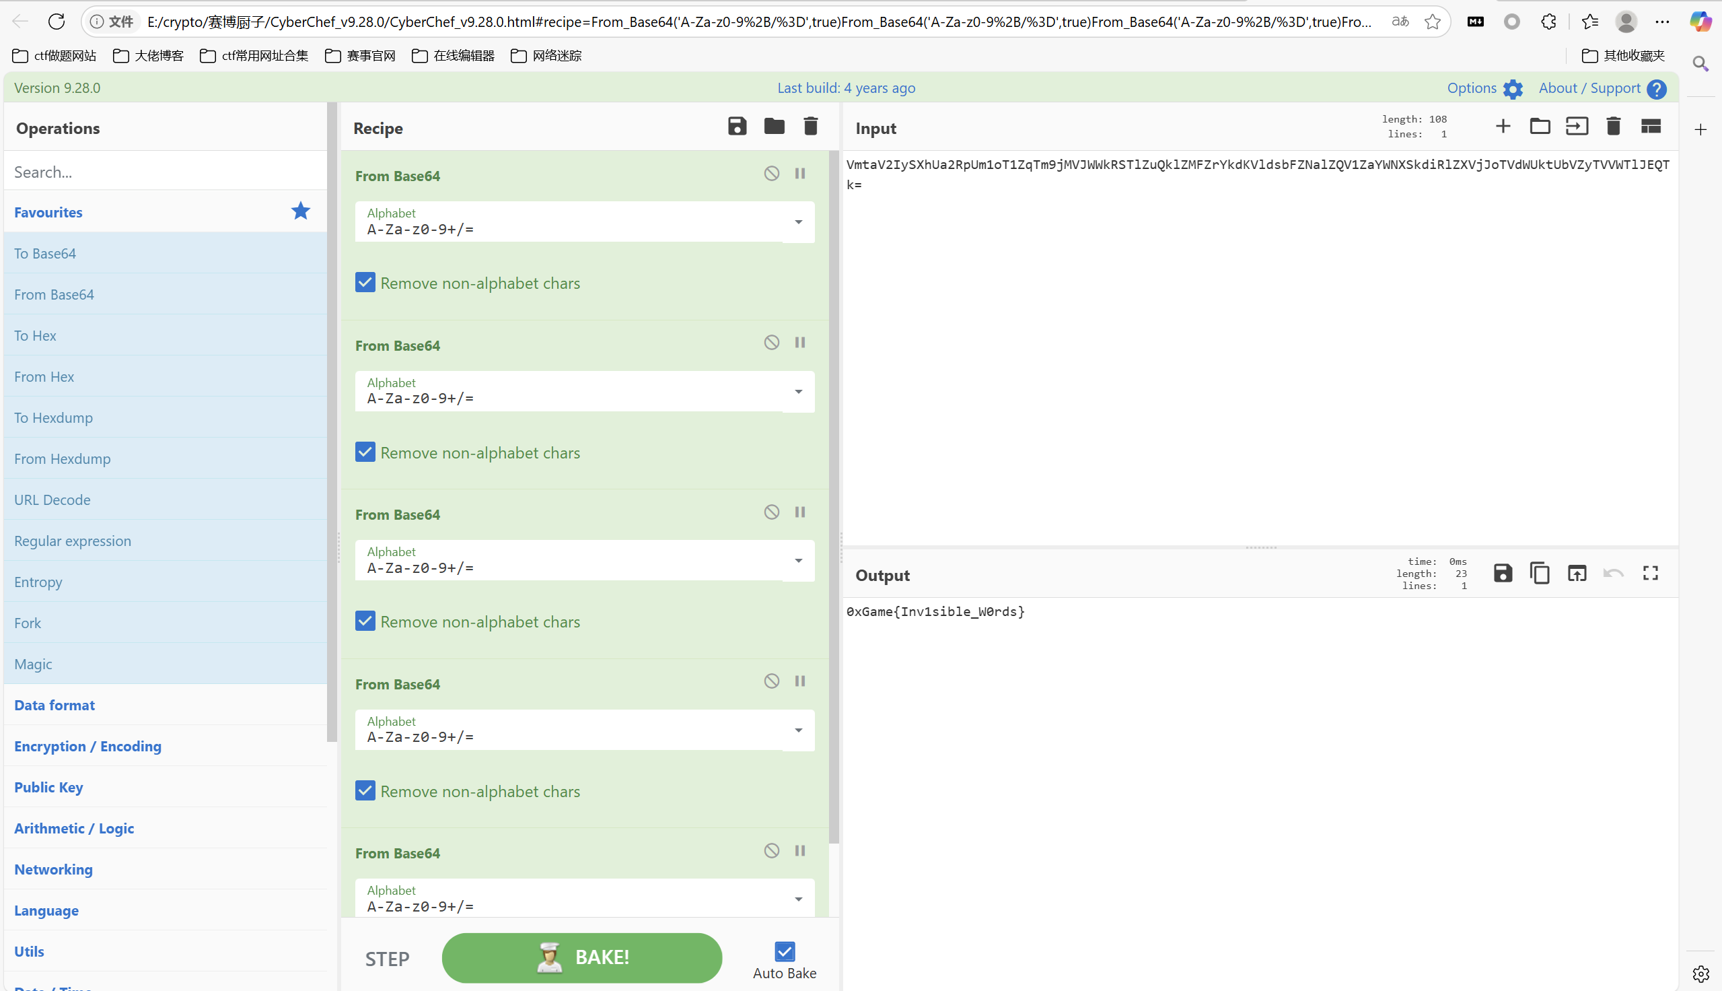Toggle second Remove non-alphabet chars checkbox
The width and height of the screenshot is (1722, 991).
365,452
